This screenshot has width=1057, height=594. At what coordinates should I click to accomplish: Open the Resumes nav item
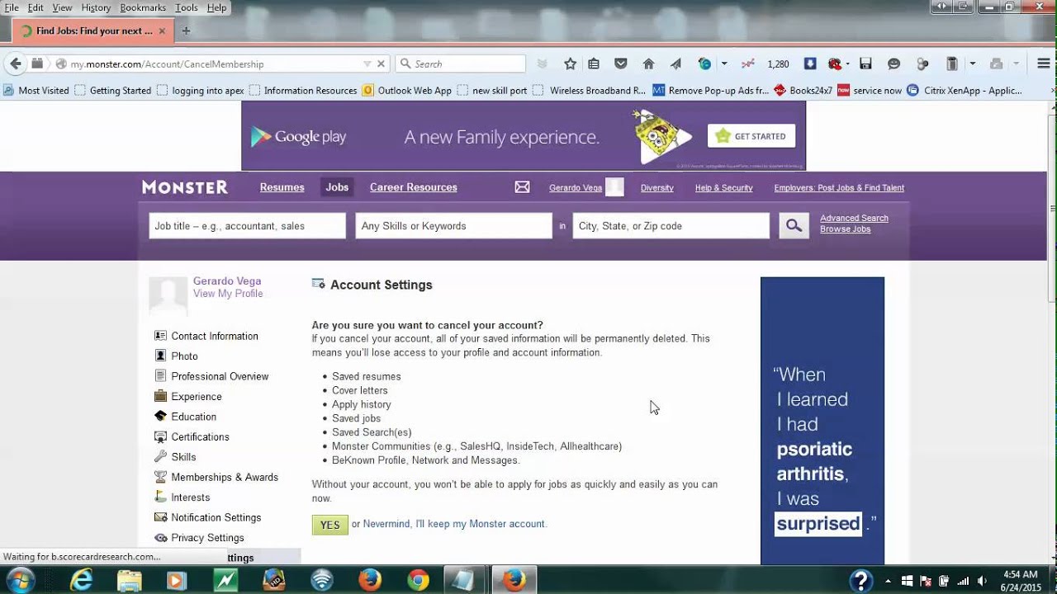282,187
